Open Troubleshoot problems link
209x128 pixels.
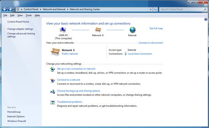coord(69,102)
